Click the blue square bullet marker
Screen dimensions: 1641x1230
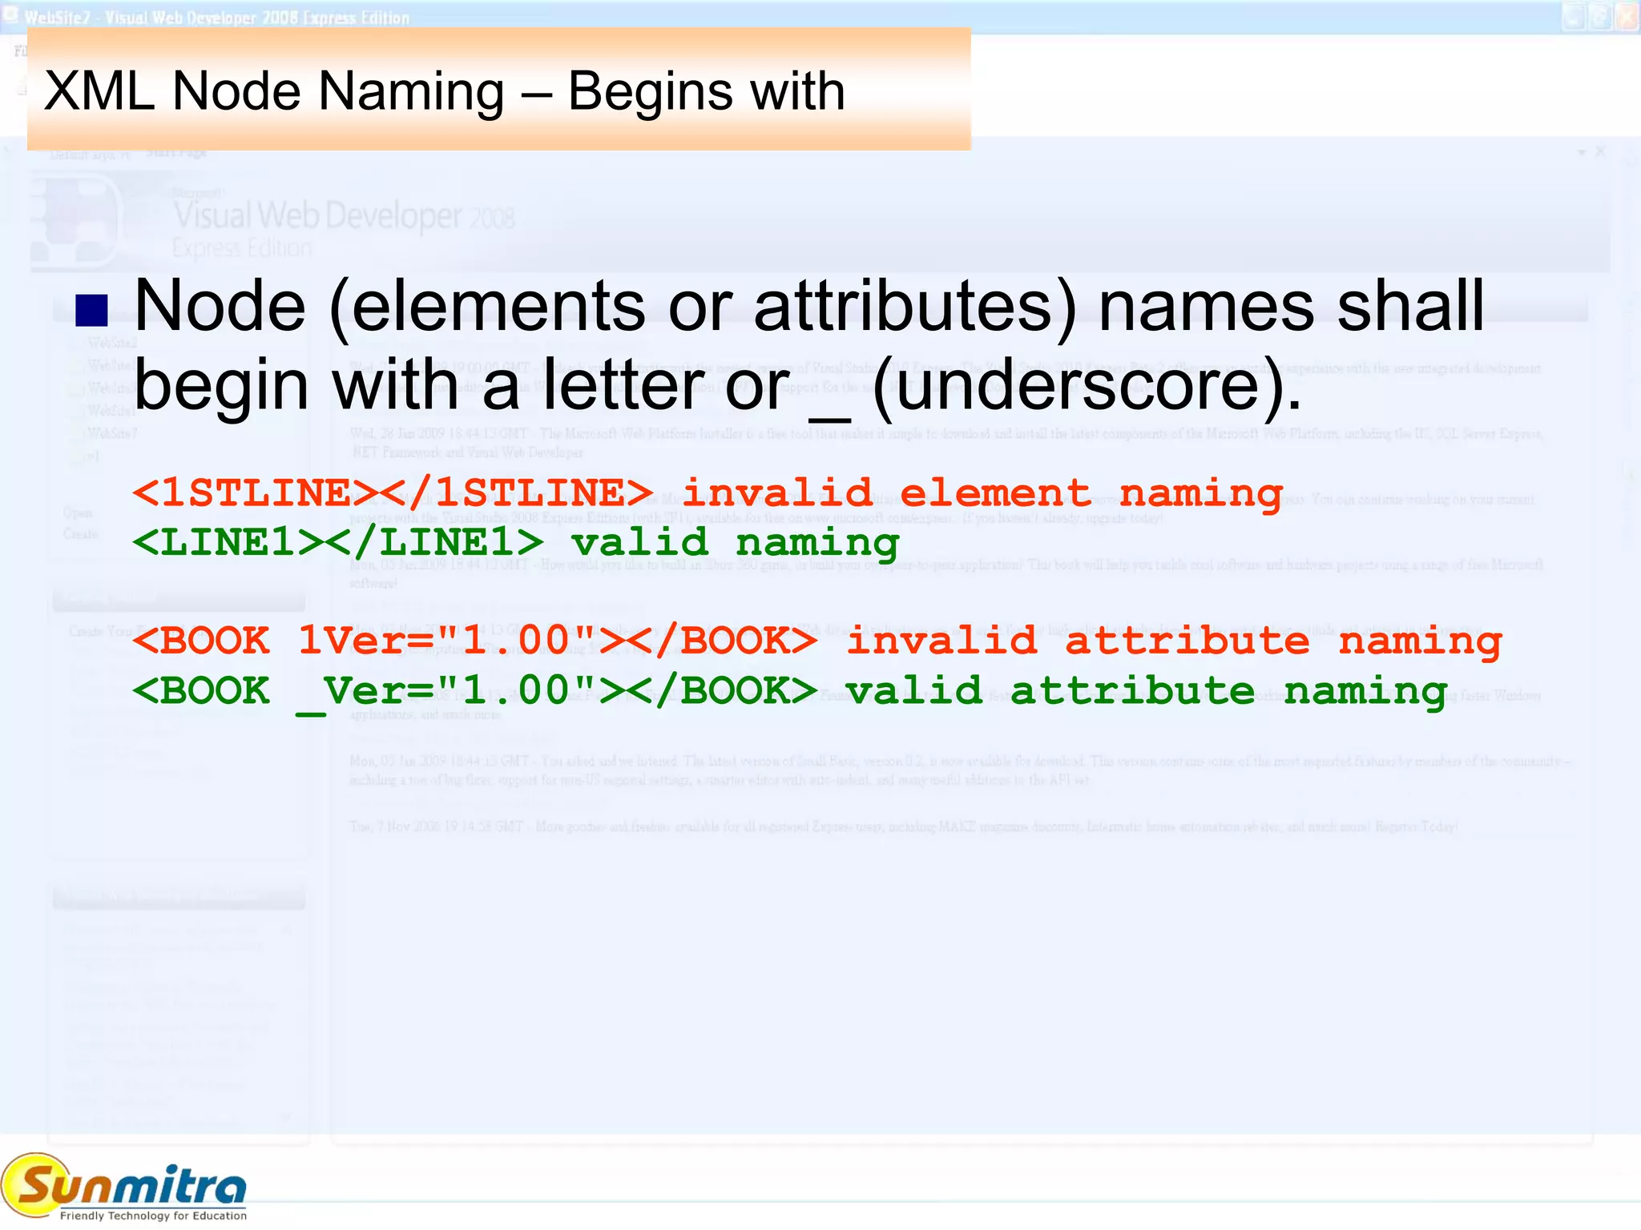91,311
